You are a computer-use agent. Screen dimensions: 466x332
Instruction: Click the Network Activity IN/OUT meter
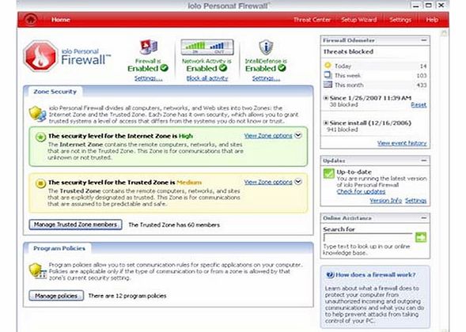coord(207,47)
